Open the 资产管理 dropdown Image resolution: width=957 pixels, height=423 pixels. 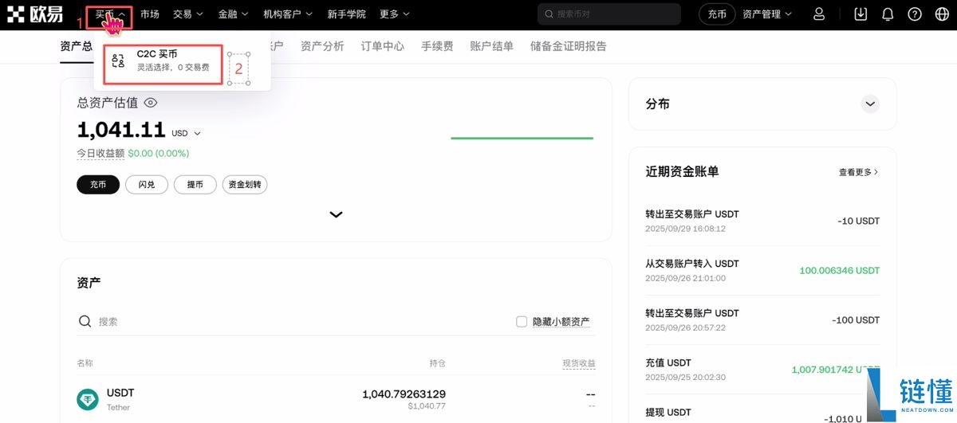767,14
